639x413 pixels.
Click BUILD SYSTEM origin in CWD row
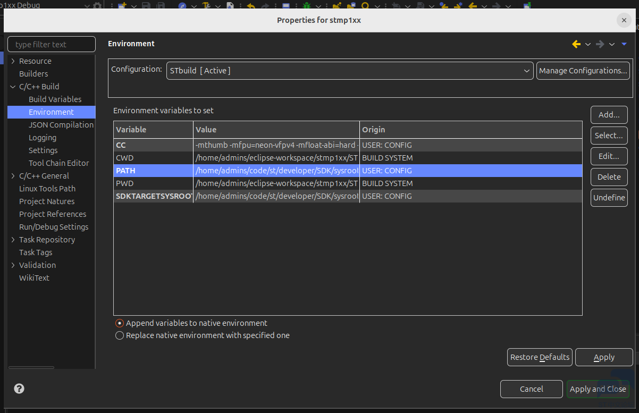pyautogui.click(x=388, y=158)
